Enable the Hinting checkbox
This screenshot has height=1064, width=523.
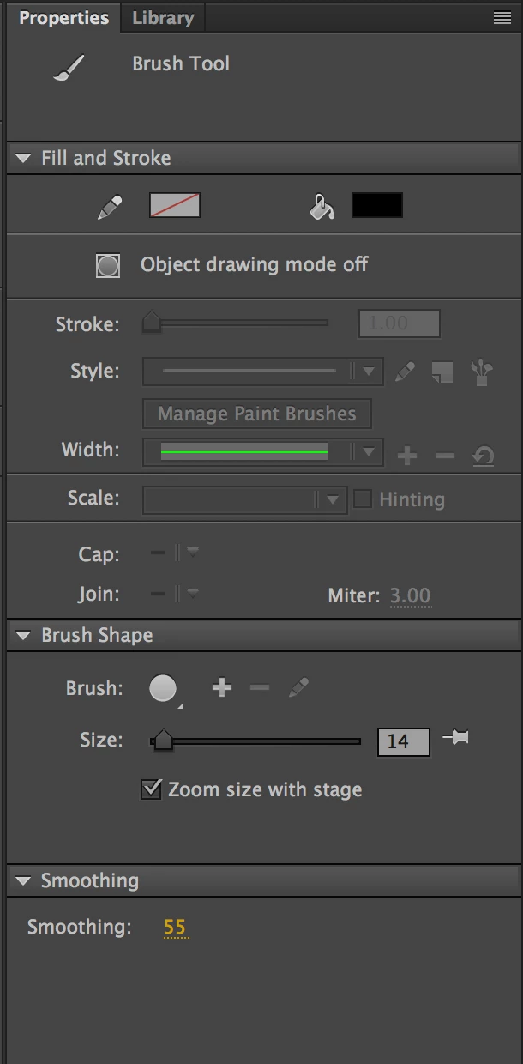363,499
